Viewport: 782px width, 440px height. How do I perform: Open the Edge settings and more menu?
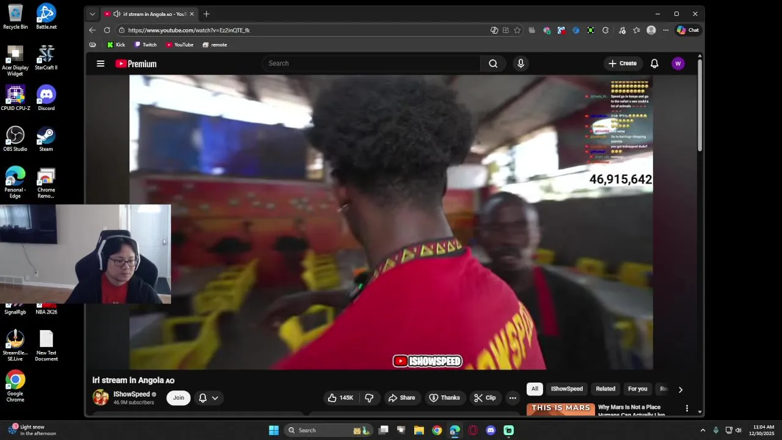(666, 30)
